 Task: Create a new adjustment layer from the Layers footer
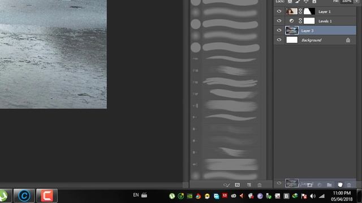pos(320,184)
